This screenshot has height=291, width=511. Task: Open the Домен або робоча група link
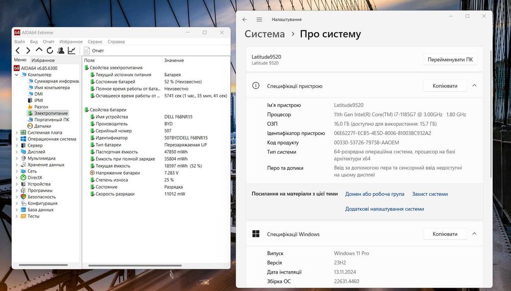pos(375,194)
